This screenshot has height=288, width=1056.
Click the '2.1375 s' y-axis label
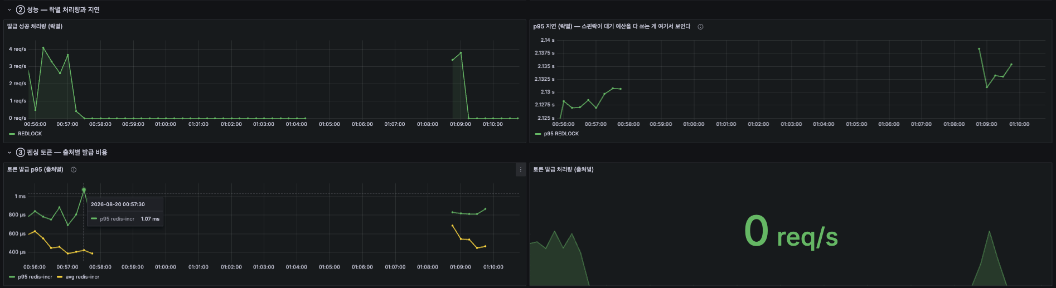[x=545, y=53]
